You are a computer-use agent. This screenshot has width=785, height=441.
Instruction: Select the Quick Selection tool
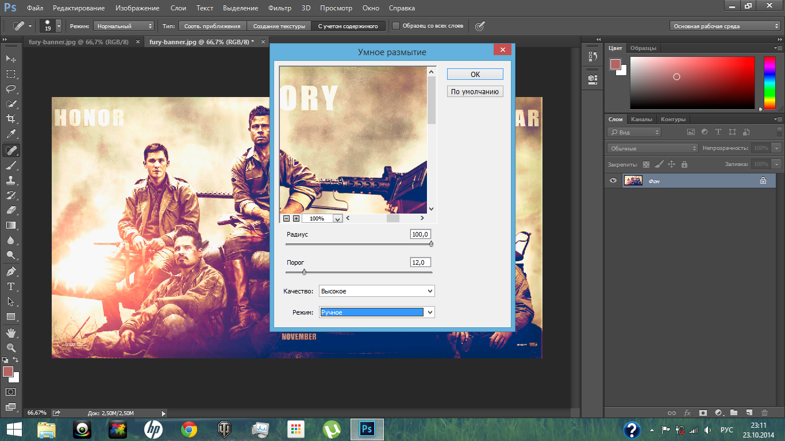(11, 104)
